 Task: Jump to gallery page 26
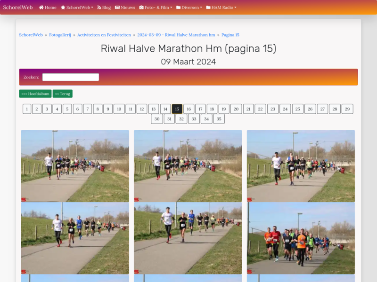pos(310,109)
